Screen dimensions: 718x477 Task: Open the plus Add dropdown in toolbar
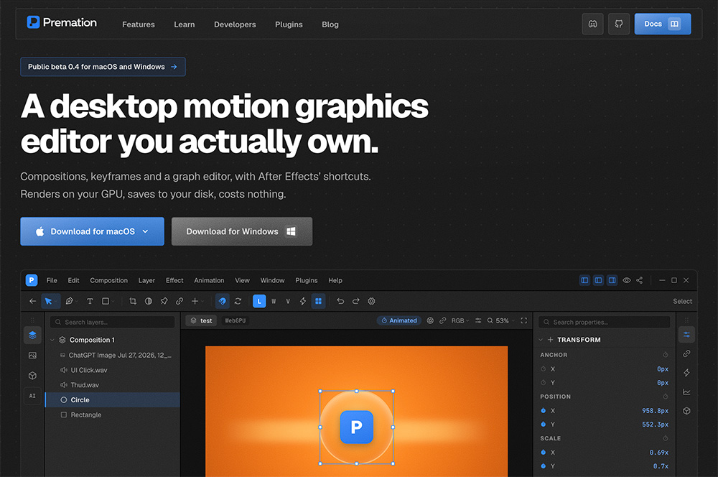(x=197, y=301)
